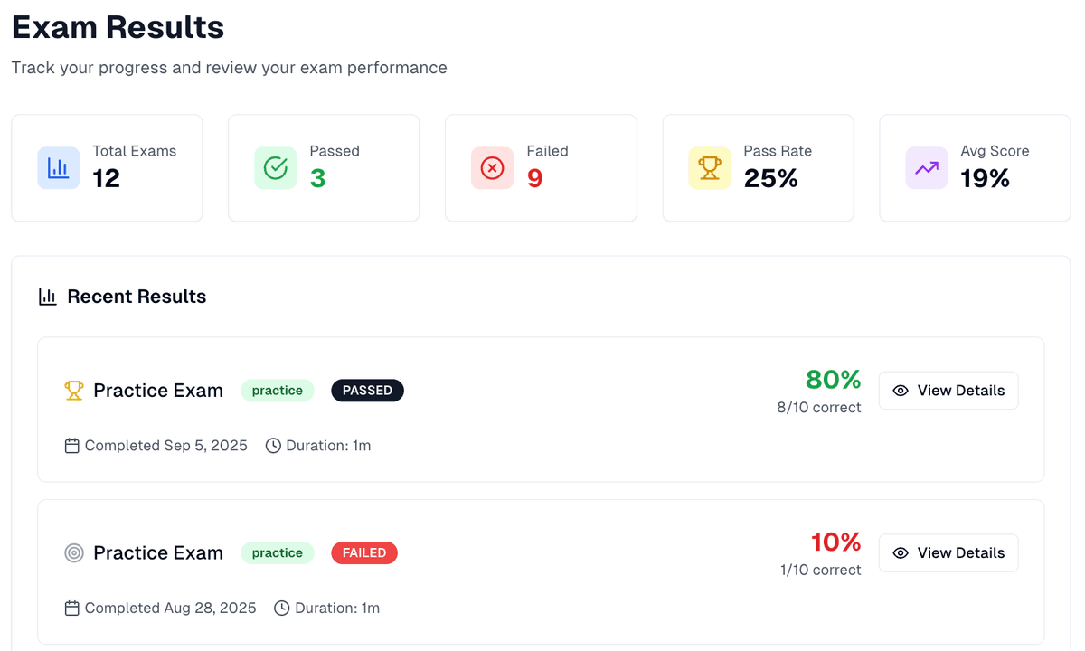Click the green Passed checkmark icon
The image size is (1085, 651).
pos(276,168)
